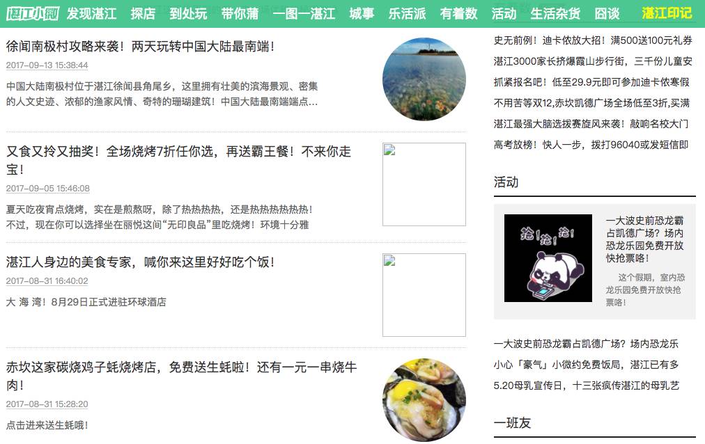
Task: Open the 探店 section from top nav
Action: click(141, 11)
